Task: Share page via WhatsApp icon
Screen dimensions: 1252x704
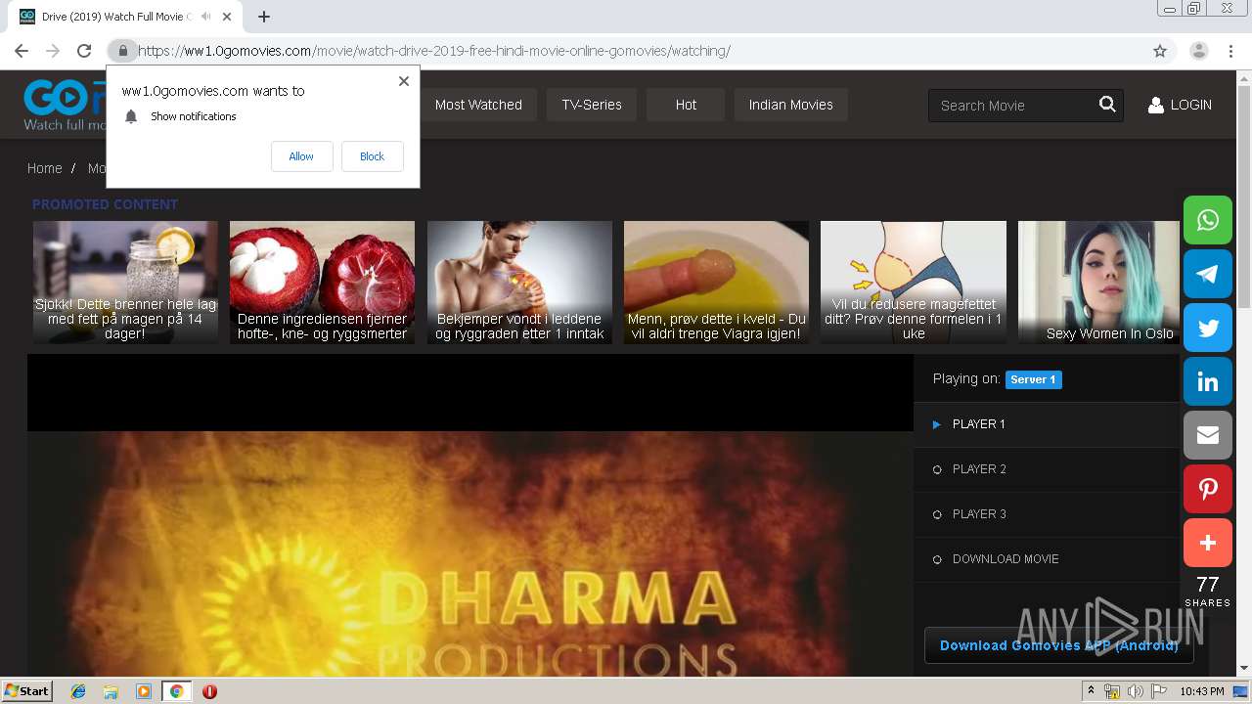Action: point(1208,220)
